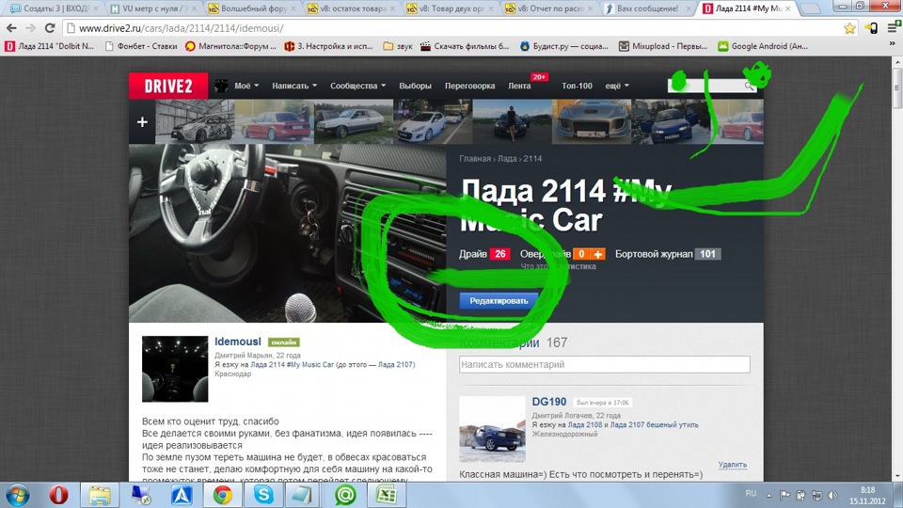
Task: Click the Драйв 26 counter
Action: (x=485, y=254)
